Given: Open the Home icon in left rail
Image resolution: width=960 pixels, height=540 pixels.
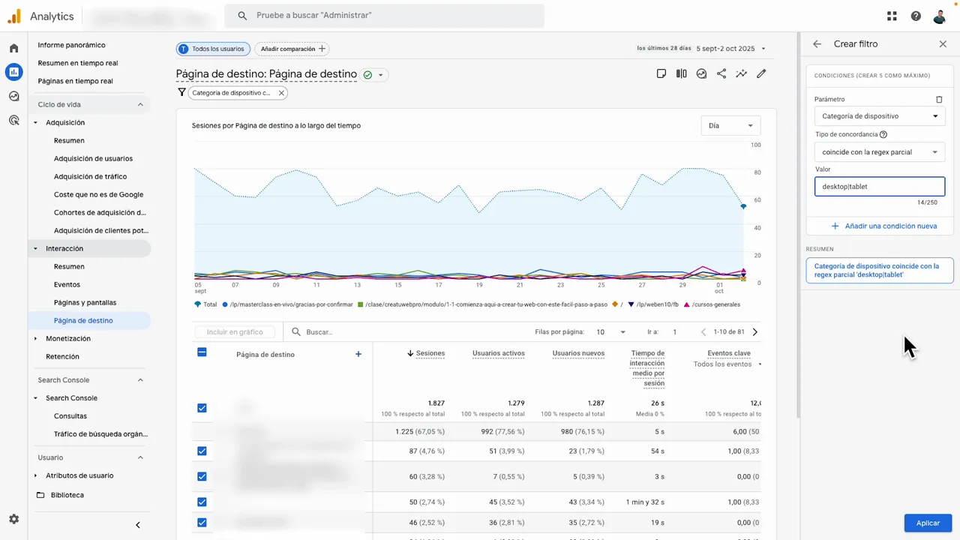Looking at the screenshot, I should (x=13, y=49).
